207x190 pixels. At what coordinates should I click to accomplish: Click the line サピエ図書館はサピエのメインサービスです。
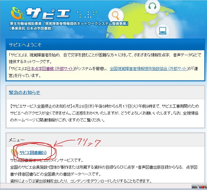click(47, 160)
